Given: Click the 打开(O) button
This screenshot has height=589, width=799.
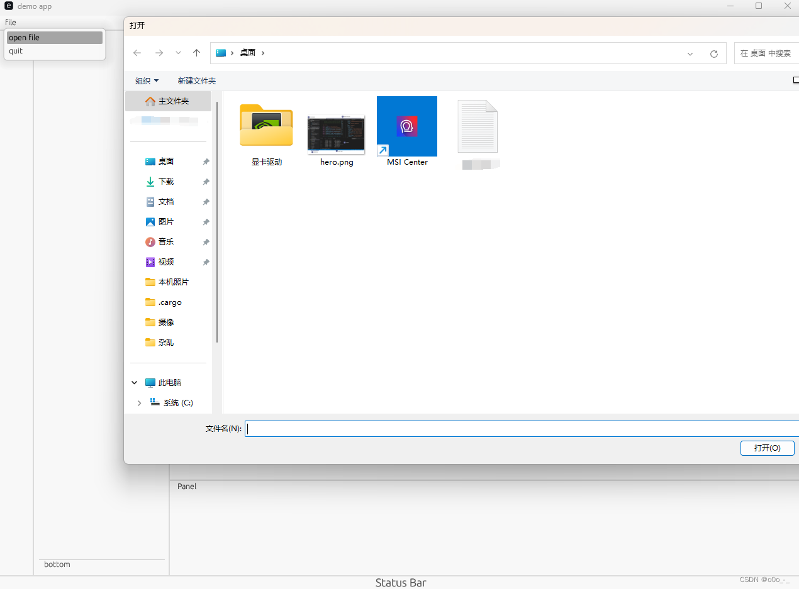Looking at the screenshot, I should [x=767, y=448].
